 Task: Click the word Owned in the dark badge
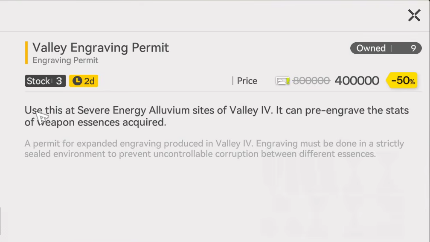coord(371,48)
